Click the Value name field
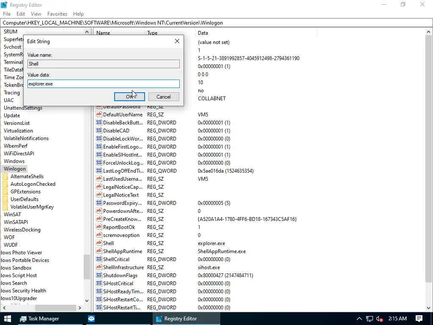This screenshot has width=433, height=325. point(103,64)
